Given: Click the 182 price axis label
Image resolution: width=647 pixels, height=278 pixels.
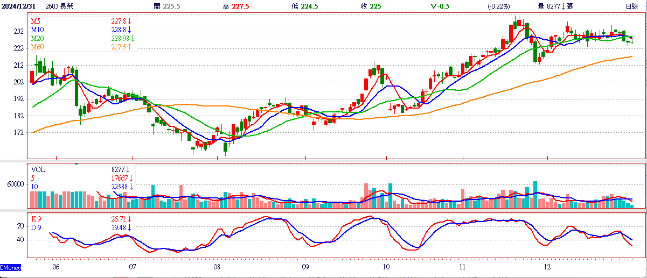Looking at the screenshot, I should point(18,116).
